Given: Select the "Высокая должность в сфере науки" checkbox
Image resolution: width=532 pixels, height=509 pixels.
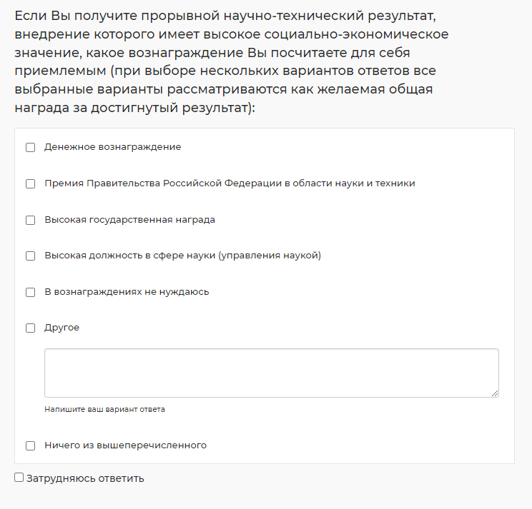Looking at the screenshot, I should click(x=31, y=256).
